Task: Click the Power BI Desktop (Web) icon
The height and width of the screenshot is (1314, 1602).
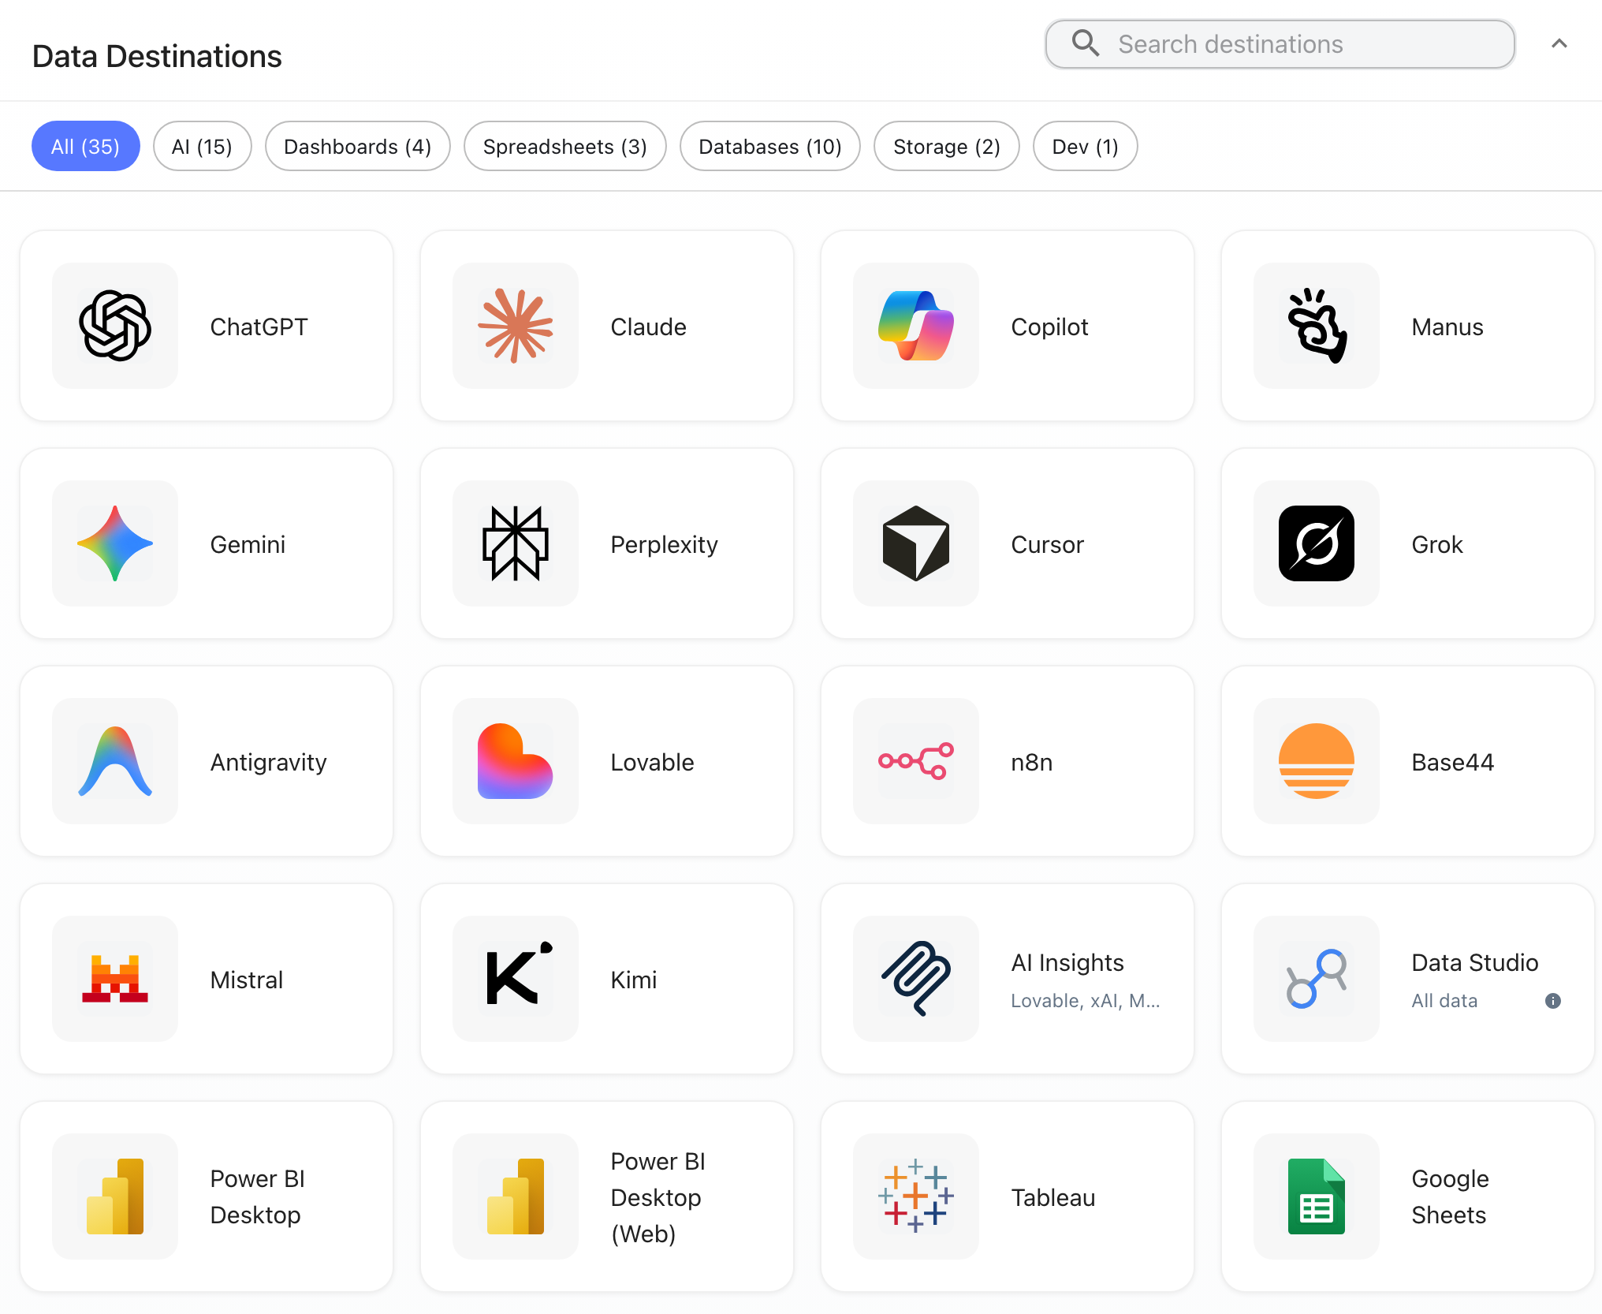Action: pyautogui.click(x=516, y=1196)
